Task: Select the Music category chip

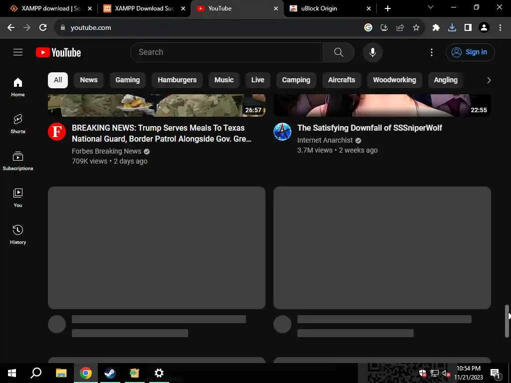Action: click(x=224, y=80)
